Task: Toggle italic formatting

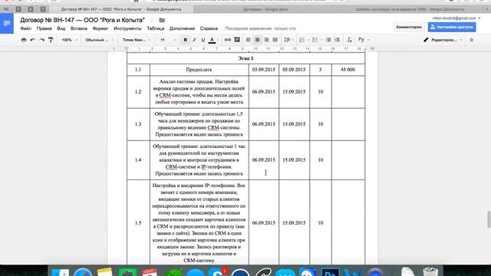Action: coord(194,40)
